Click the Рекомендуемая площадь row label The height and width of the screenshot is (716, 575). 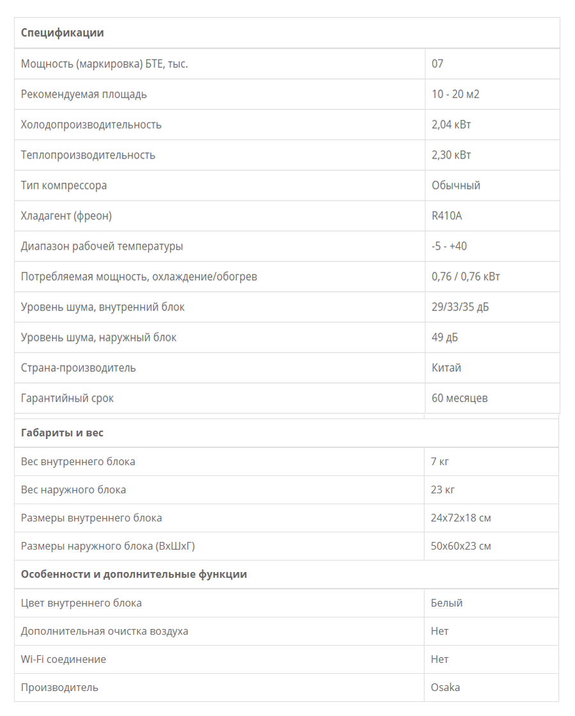[x=84, y=95]
